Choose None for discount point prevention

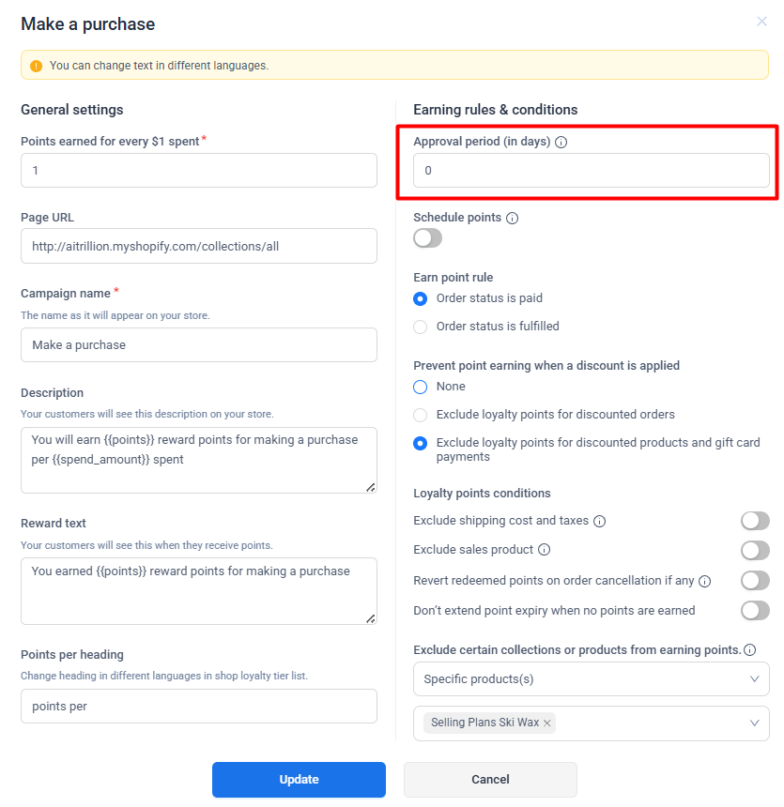[x=421, y=387]
